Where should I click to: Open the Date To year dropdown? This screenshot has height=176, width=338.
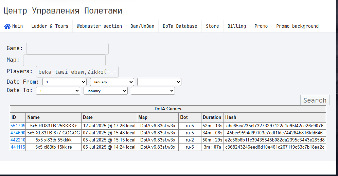(x=153, y=91)
